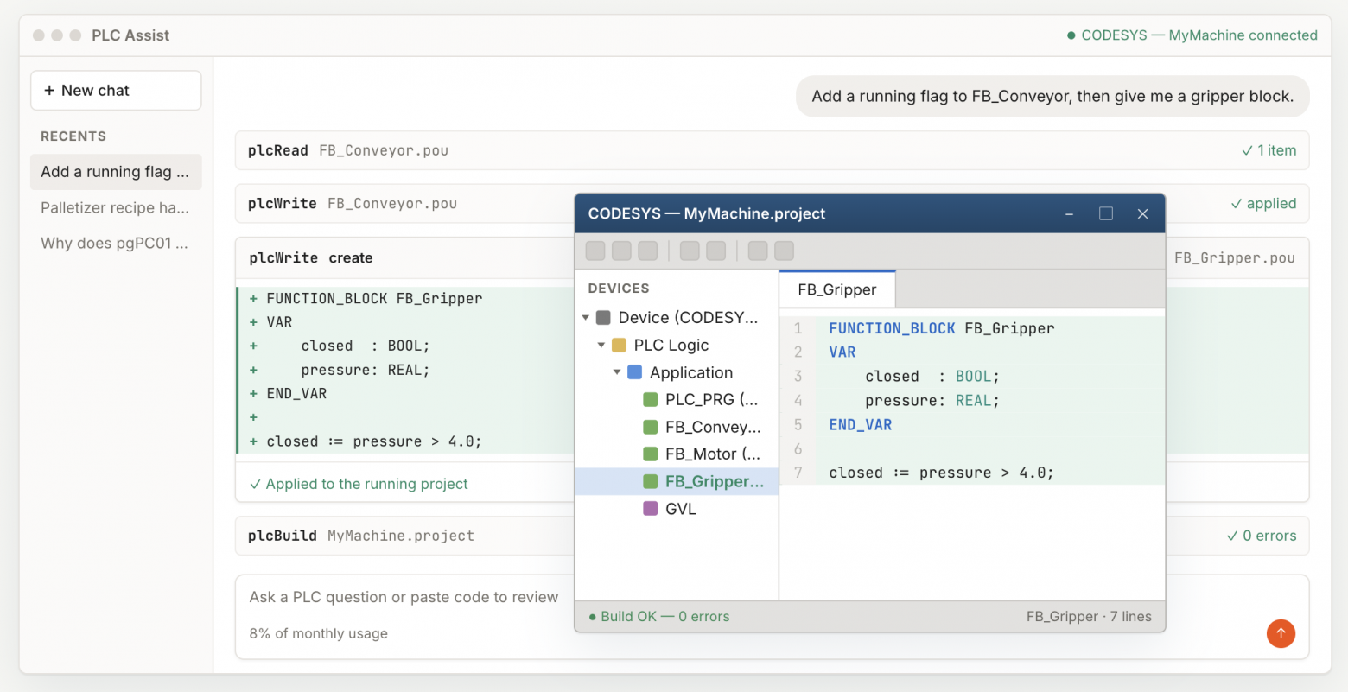Click 'Applied to the running project' note
Screen dimensions: 1348x692
[x=359, y=484]
